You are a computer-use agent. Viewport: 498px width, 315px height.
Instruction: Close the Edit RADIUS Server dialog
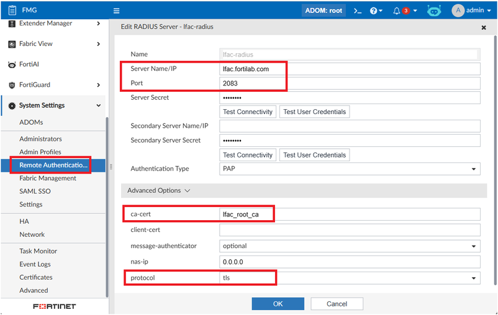(x=484, y=27)
